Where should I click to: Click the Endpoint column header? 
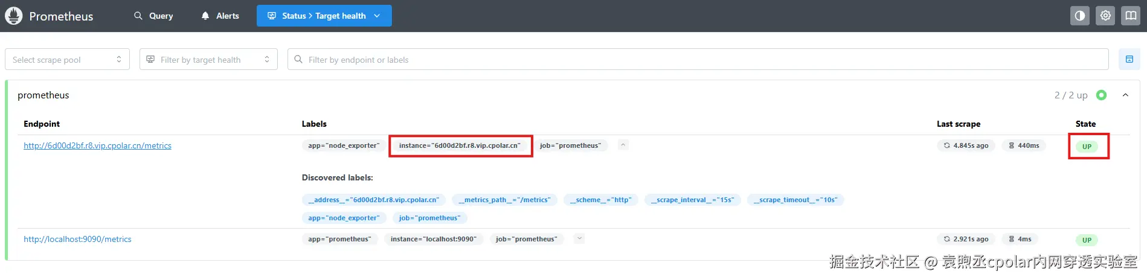pyautogui.click(x=42, y=124)
